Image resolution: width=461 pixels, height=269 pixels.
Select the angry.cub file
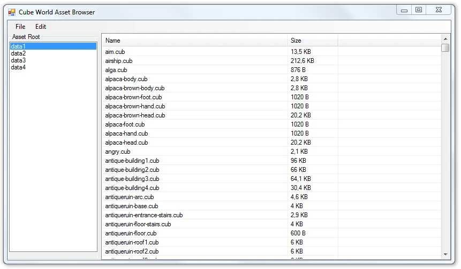pos(118,152)
